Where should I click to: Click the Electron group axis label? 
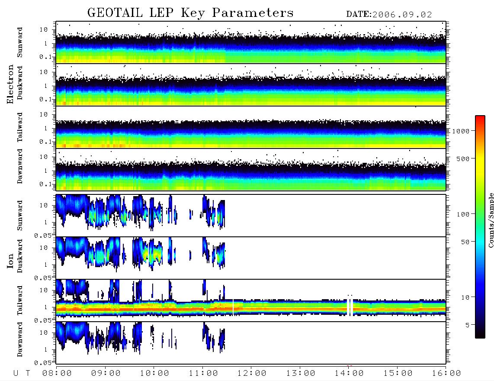[10, 84]
